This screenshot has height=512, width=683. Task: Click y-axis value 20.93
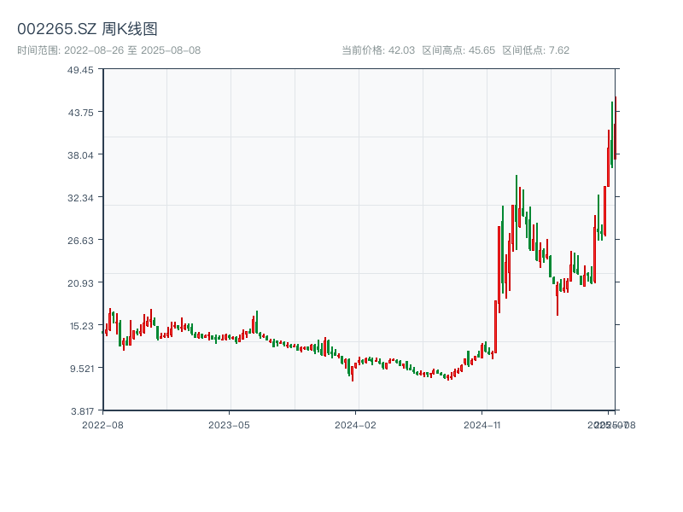[x=80, y=283]
